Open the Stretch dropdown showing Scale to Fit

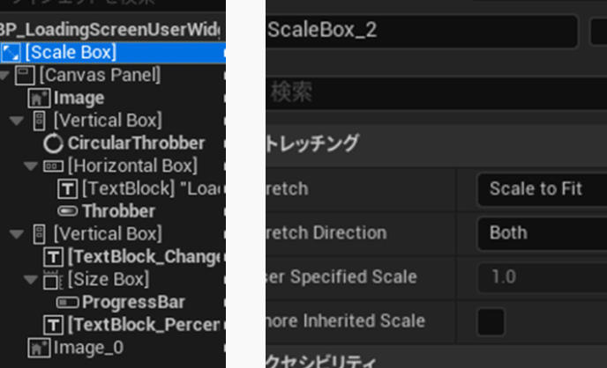543,189
